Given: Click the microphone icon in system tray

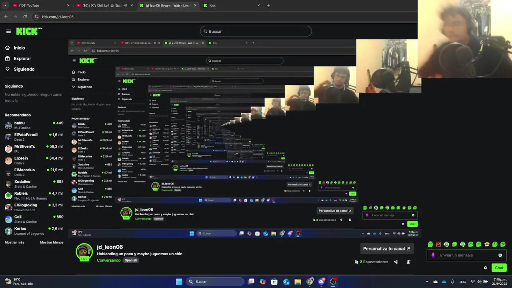Looking at the screenshot, I should [452, 282].
